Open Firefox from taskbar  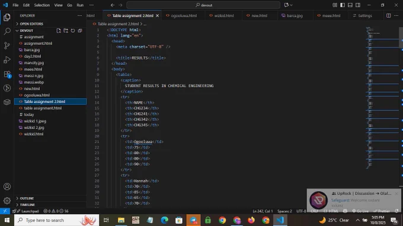click(x=251, y=220)
